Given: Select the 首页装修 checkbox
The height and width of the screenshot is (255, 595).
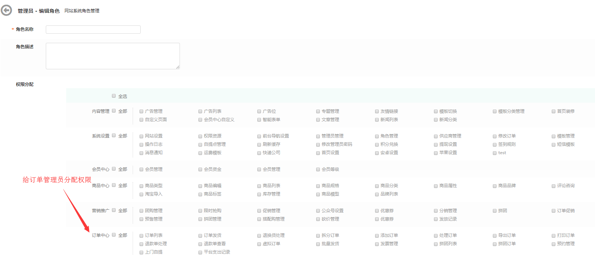Looking at the screenshot, I should pyautogui.click(x=554, y=112).
